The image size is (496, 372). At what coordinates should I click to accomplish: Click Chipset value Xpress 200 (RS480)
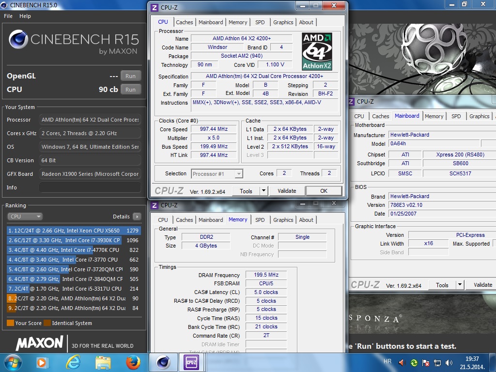[460, 155]
